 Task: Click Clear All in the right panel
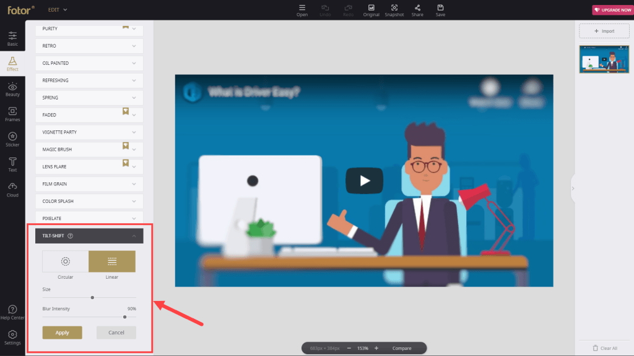[x=605, y=348]
